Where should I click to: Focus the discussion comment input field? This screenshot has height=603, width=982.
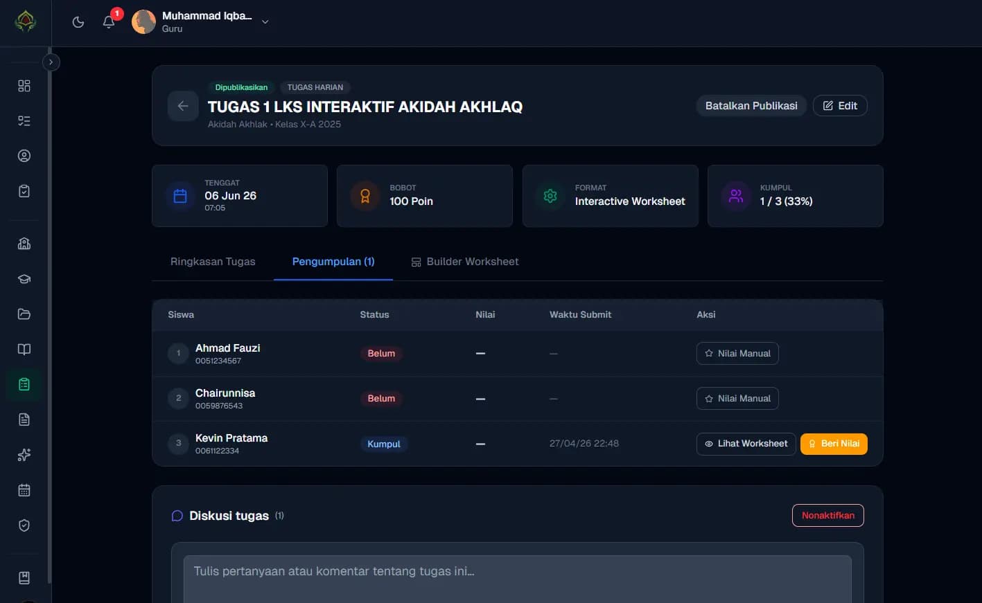[x=517, y=579]
